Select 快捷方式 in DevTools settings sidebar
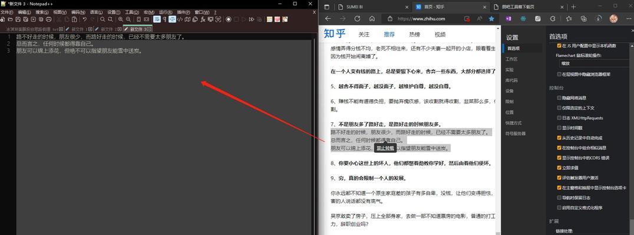This screenshot has height=235, width=634. coord(514,123)
